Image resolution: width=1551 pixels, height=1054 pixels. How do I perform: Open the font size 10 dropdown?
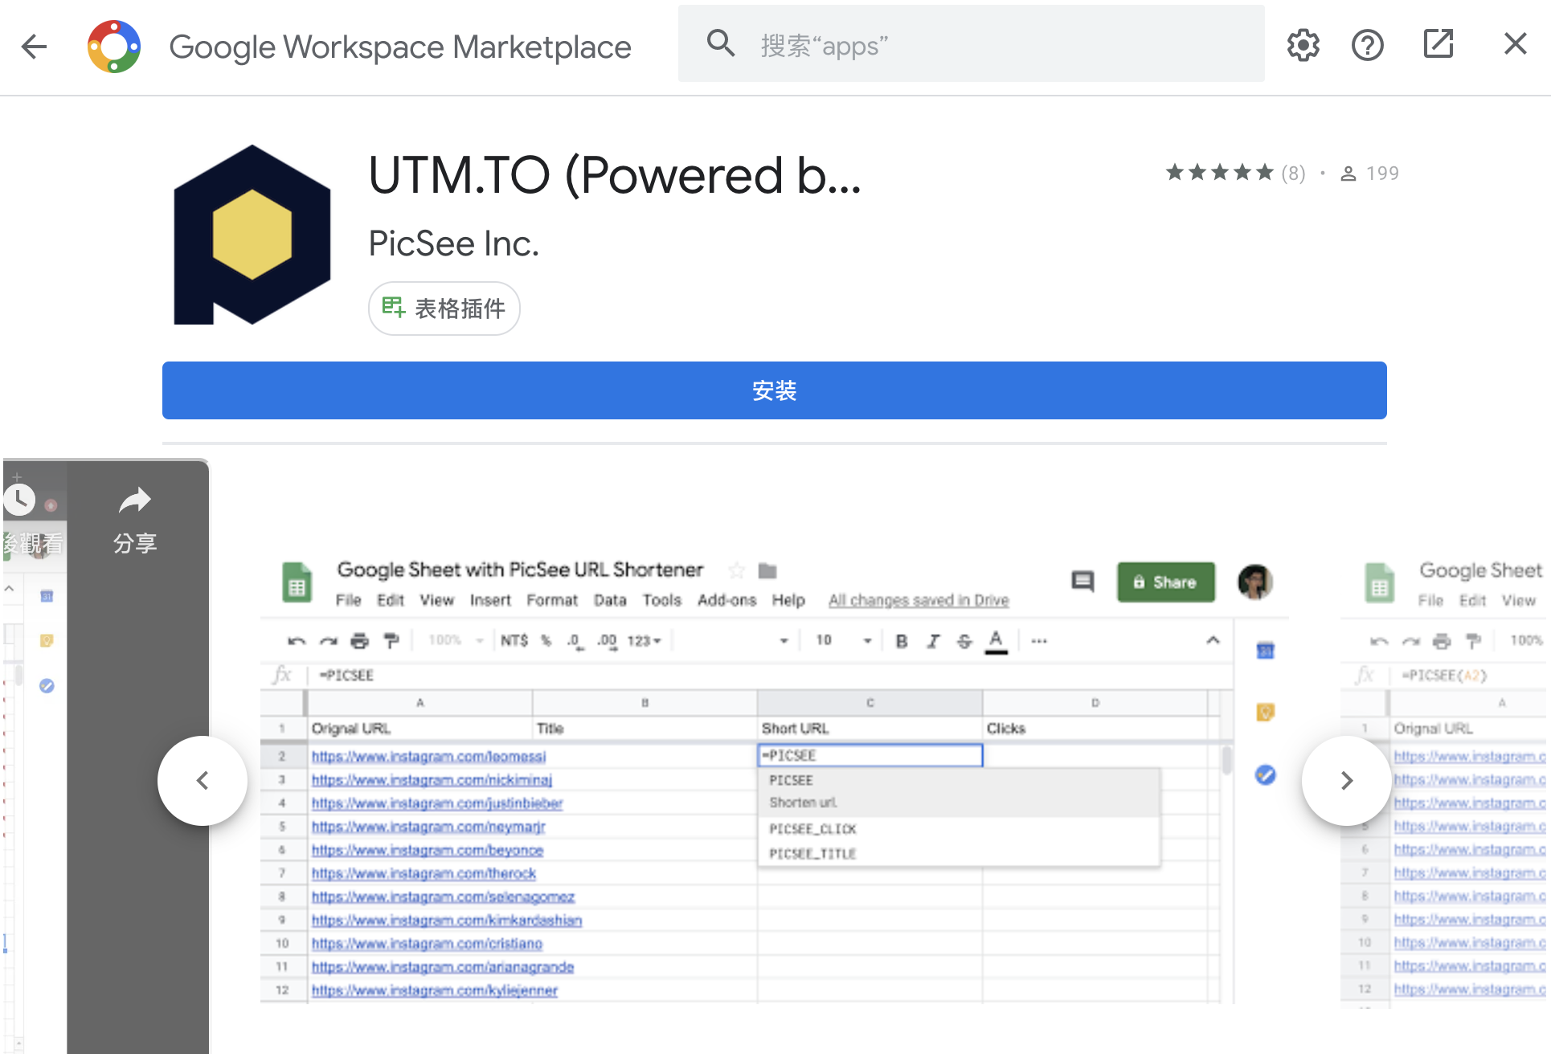(843, 640)
